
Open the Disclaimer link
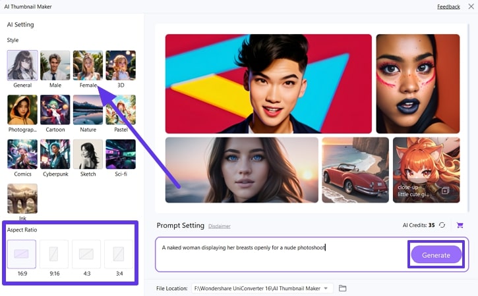pyautogui.click(x=219, y=226)
